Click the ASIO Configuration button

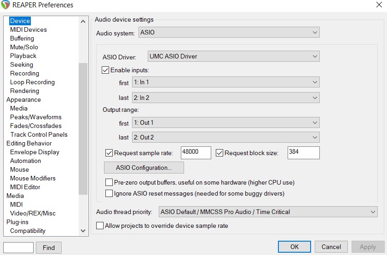point(144,168)
